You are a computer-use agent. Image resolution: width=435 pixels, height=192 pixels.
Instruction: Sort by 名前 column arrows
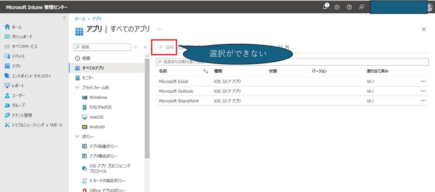click(206, 71)
